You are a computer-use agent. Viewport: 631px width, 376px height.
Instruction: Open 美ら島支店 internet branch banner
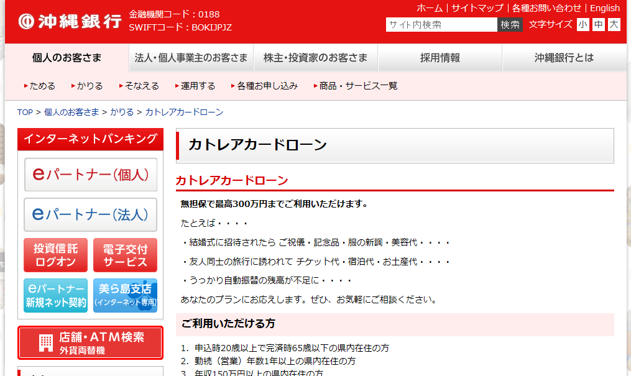point(125,296)
